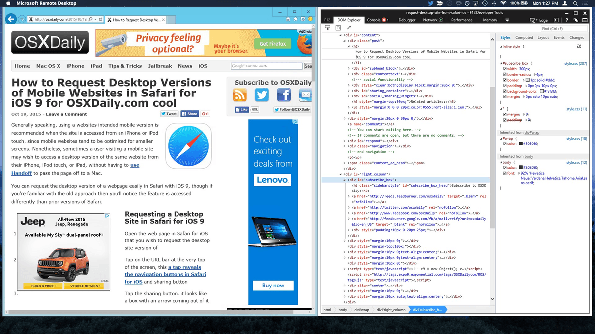This screenshot has height=334, width=595.
Task: Collapse the div id="right_column" node
Action: tap(340, 174)
